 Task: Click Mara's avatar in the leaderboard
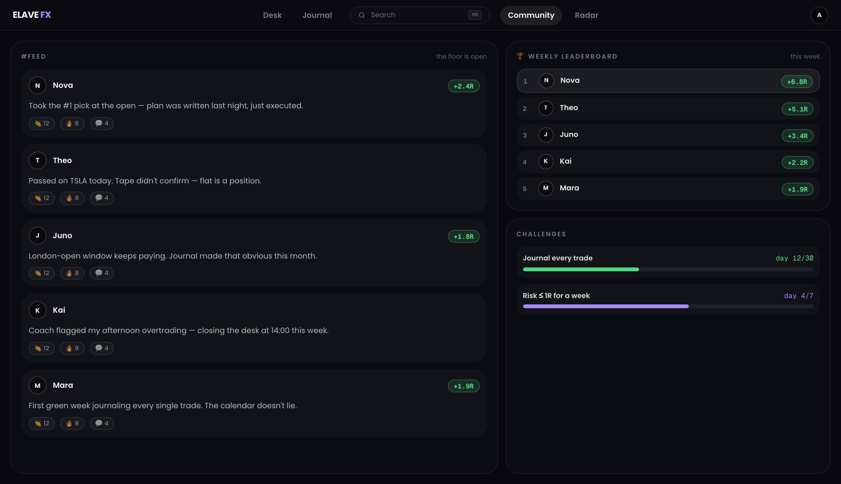[546, 189]
